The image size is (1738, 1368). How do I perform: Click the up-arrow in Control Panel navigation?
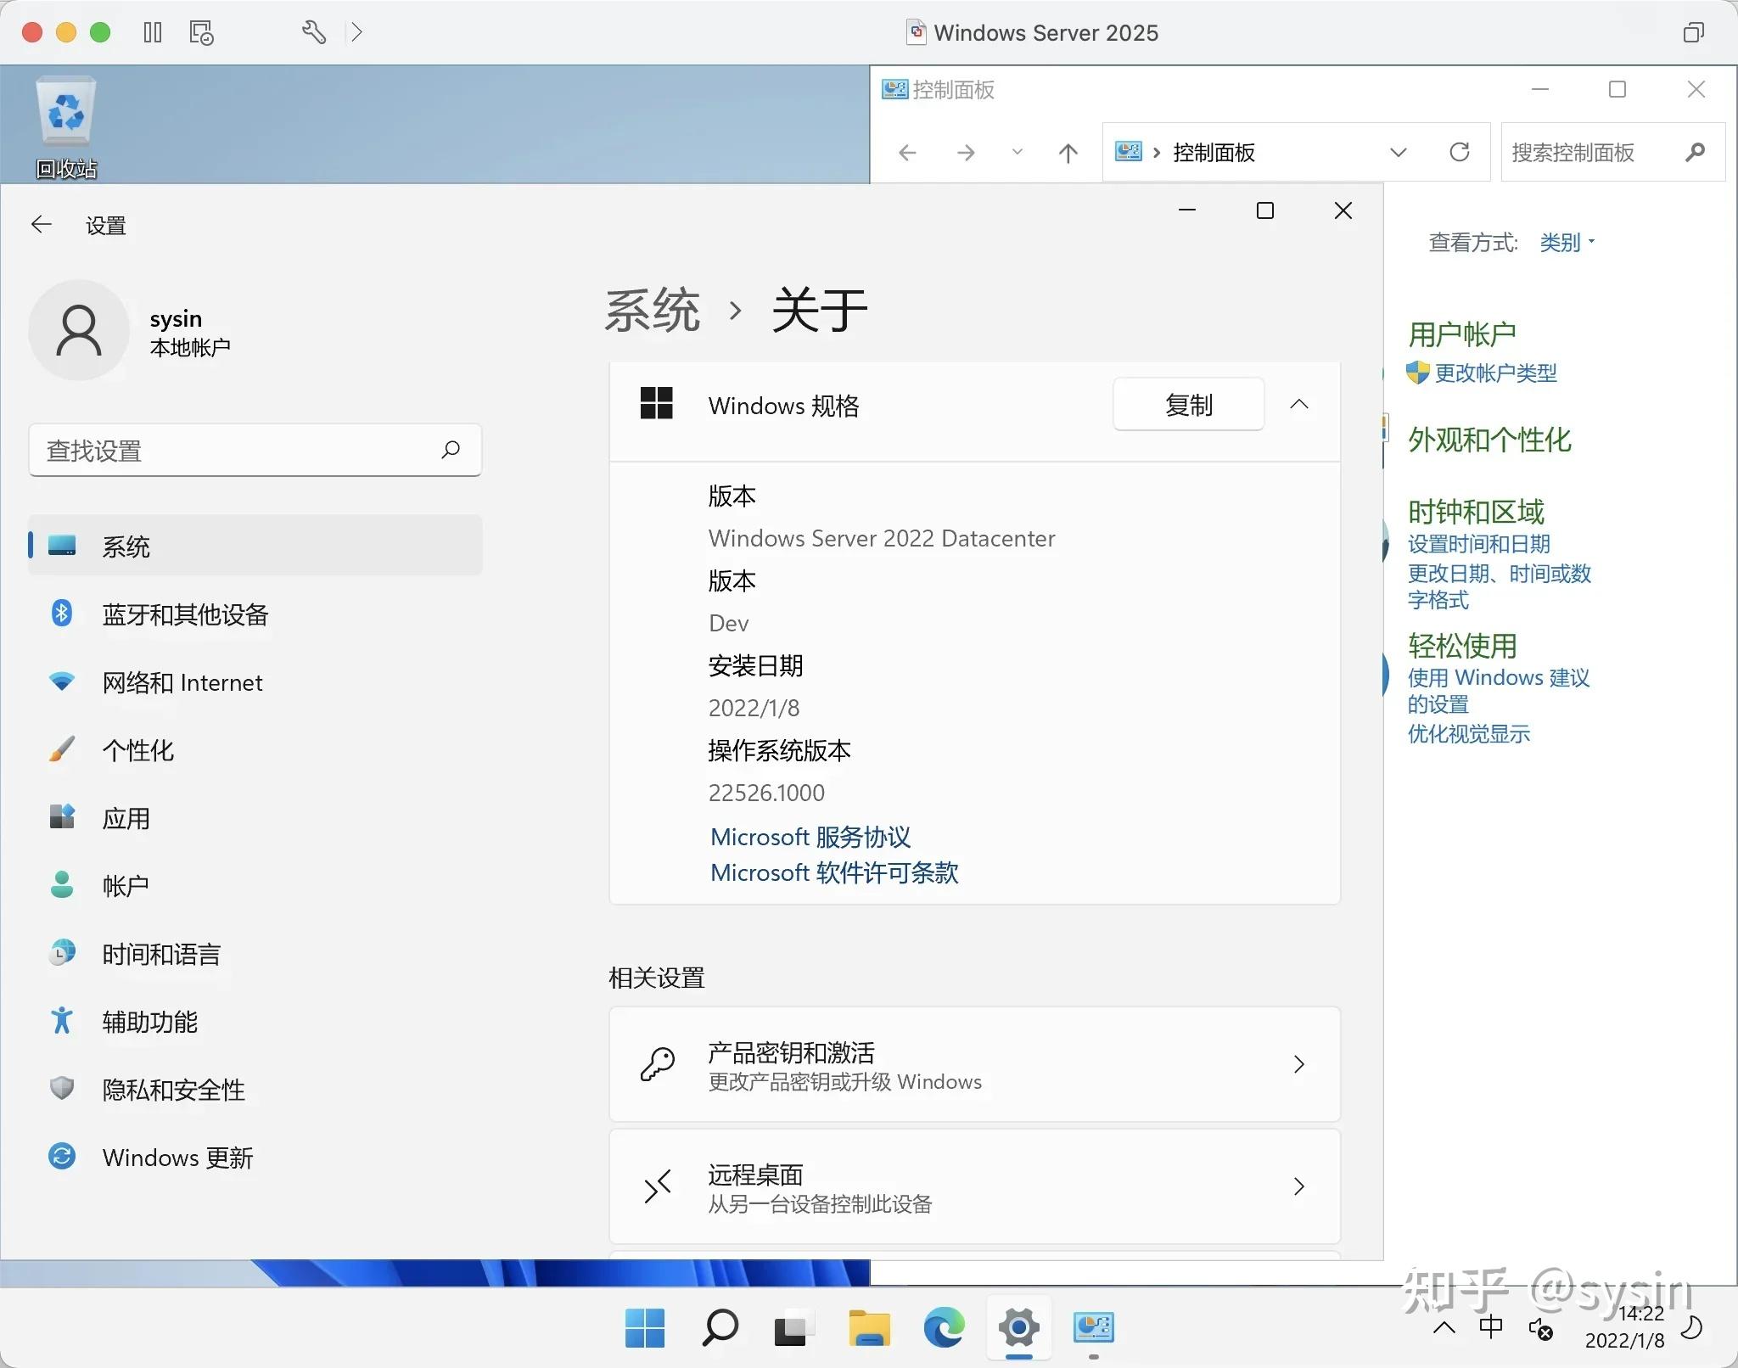click(x=1068, y=153)
